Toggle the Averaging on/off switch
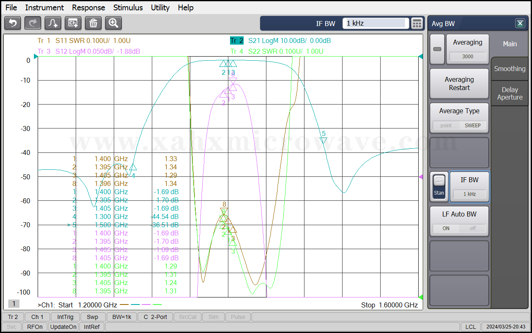The width and height of the screenshot is (532, 333). click(x=437, y=49)
